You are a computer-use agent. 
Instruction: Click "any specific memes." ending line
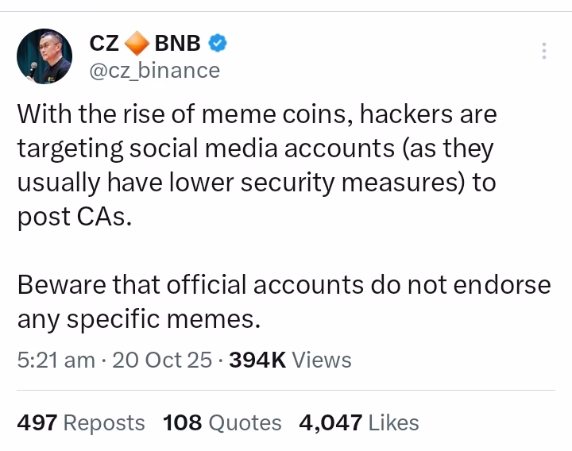coord(139,319)
